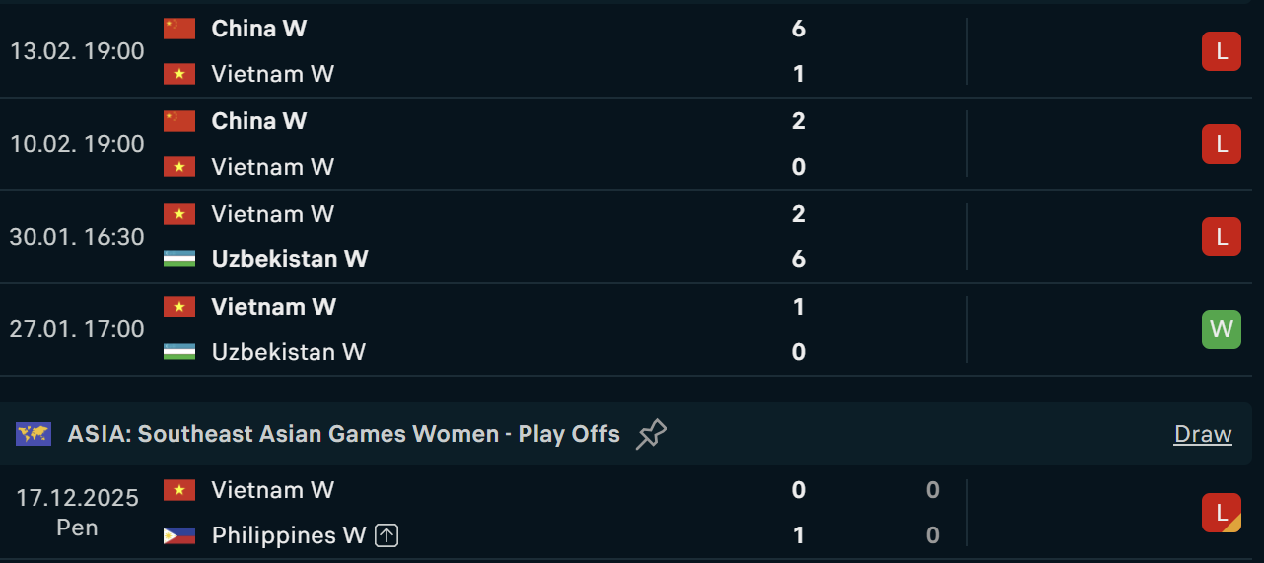Click L badge for 10.02 match
Viewport: 1264px width, 563px height.
coord(1221,144)
